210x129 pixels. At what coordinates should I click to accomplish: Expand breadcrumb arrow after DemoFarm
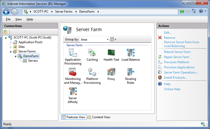coord(98,12)
